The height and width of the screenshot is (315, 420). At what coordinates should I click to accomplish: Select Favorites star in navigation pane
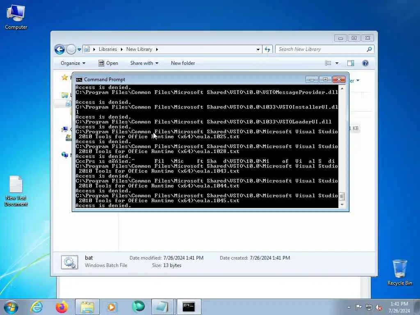tap(64, 78)
